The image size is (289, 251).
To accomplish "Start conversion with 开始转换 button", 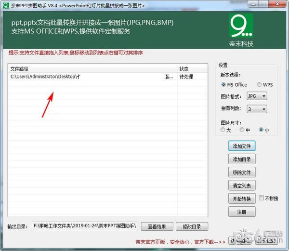I will [241, 198].
